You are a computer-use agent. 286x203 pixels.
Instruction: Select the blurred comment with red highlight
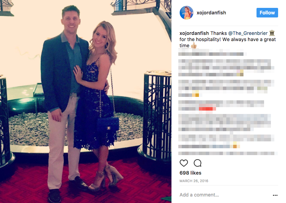(221, 105)
